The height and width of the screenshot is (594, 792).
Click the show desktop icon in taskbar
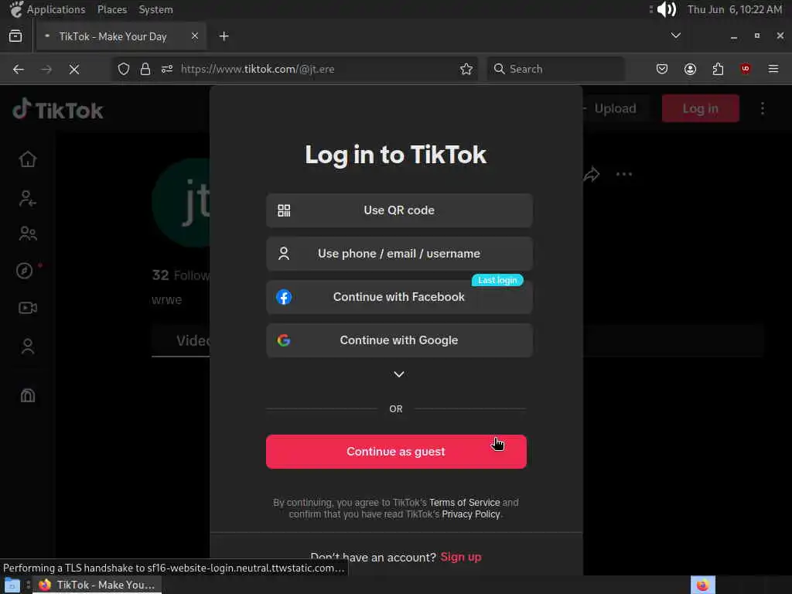coord(12,585)
